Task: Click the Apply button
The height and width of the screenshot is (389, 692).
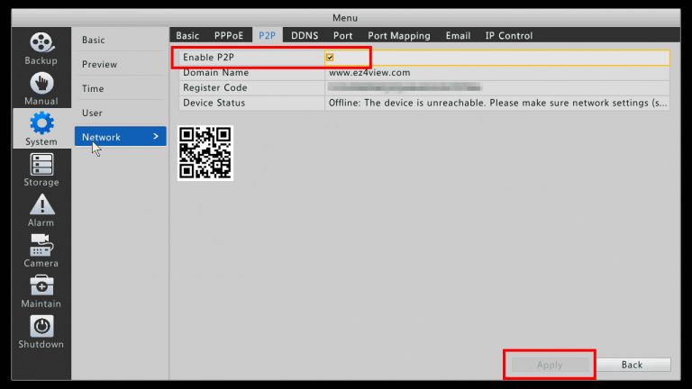Action: pyautogui.click(x=550, y=365)
